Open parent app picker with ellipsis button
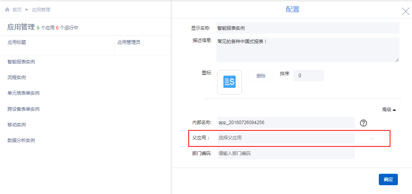The image size is (412, 194). [373, 138]
